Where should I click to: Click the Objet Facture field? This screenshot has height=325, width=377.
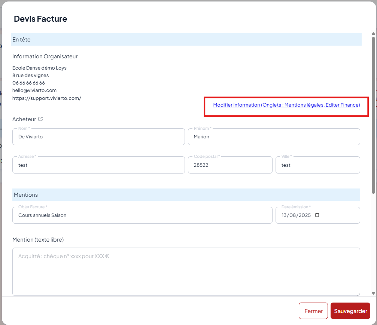pyautogui.click(x=142, y=215)
